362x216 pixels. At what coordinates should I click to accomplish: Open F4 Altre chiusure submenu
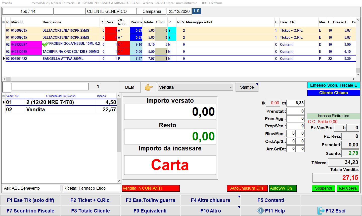pyautogui.click(x=210, y=200)
